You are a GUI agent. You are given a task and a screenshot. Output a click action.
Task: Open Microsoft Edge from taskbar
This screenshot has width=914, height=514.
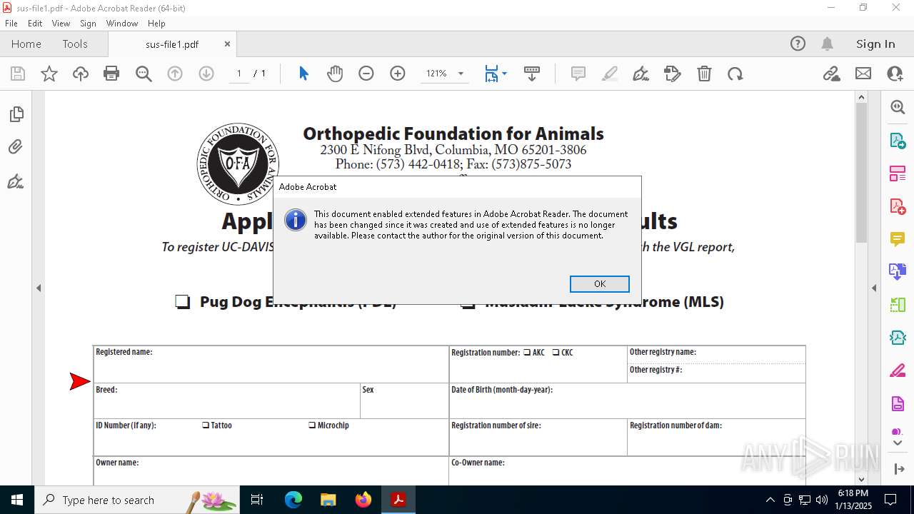pos(293,500)
